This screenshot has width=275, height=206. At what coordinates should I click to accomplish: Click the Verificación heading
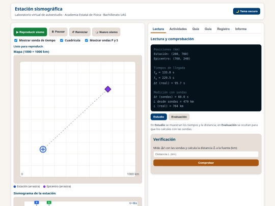click(164, 139)
